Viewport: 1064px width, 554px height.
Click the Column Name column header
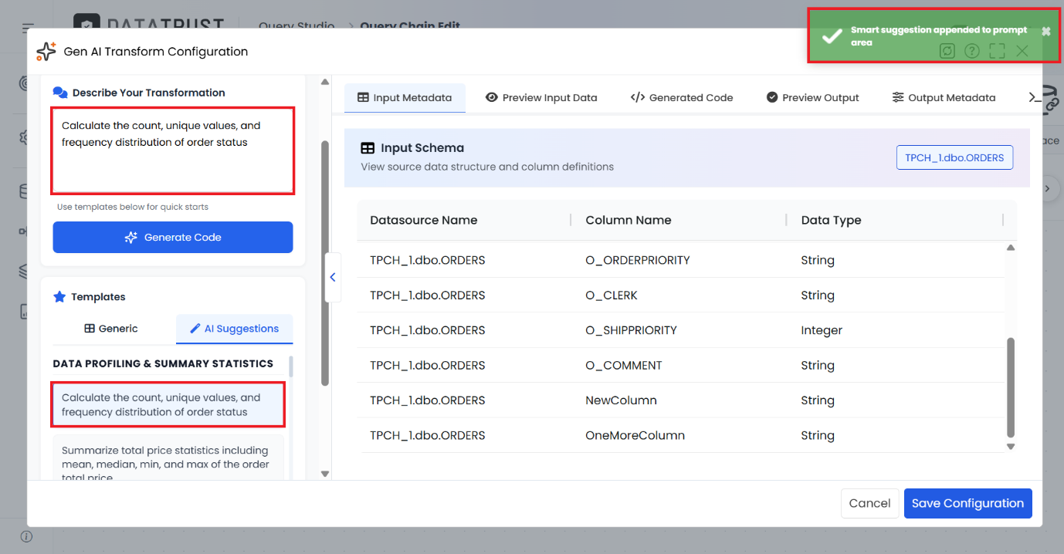tap(629, 220)
